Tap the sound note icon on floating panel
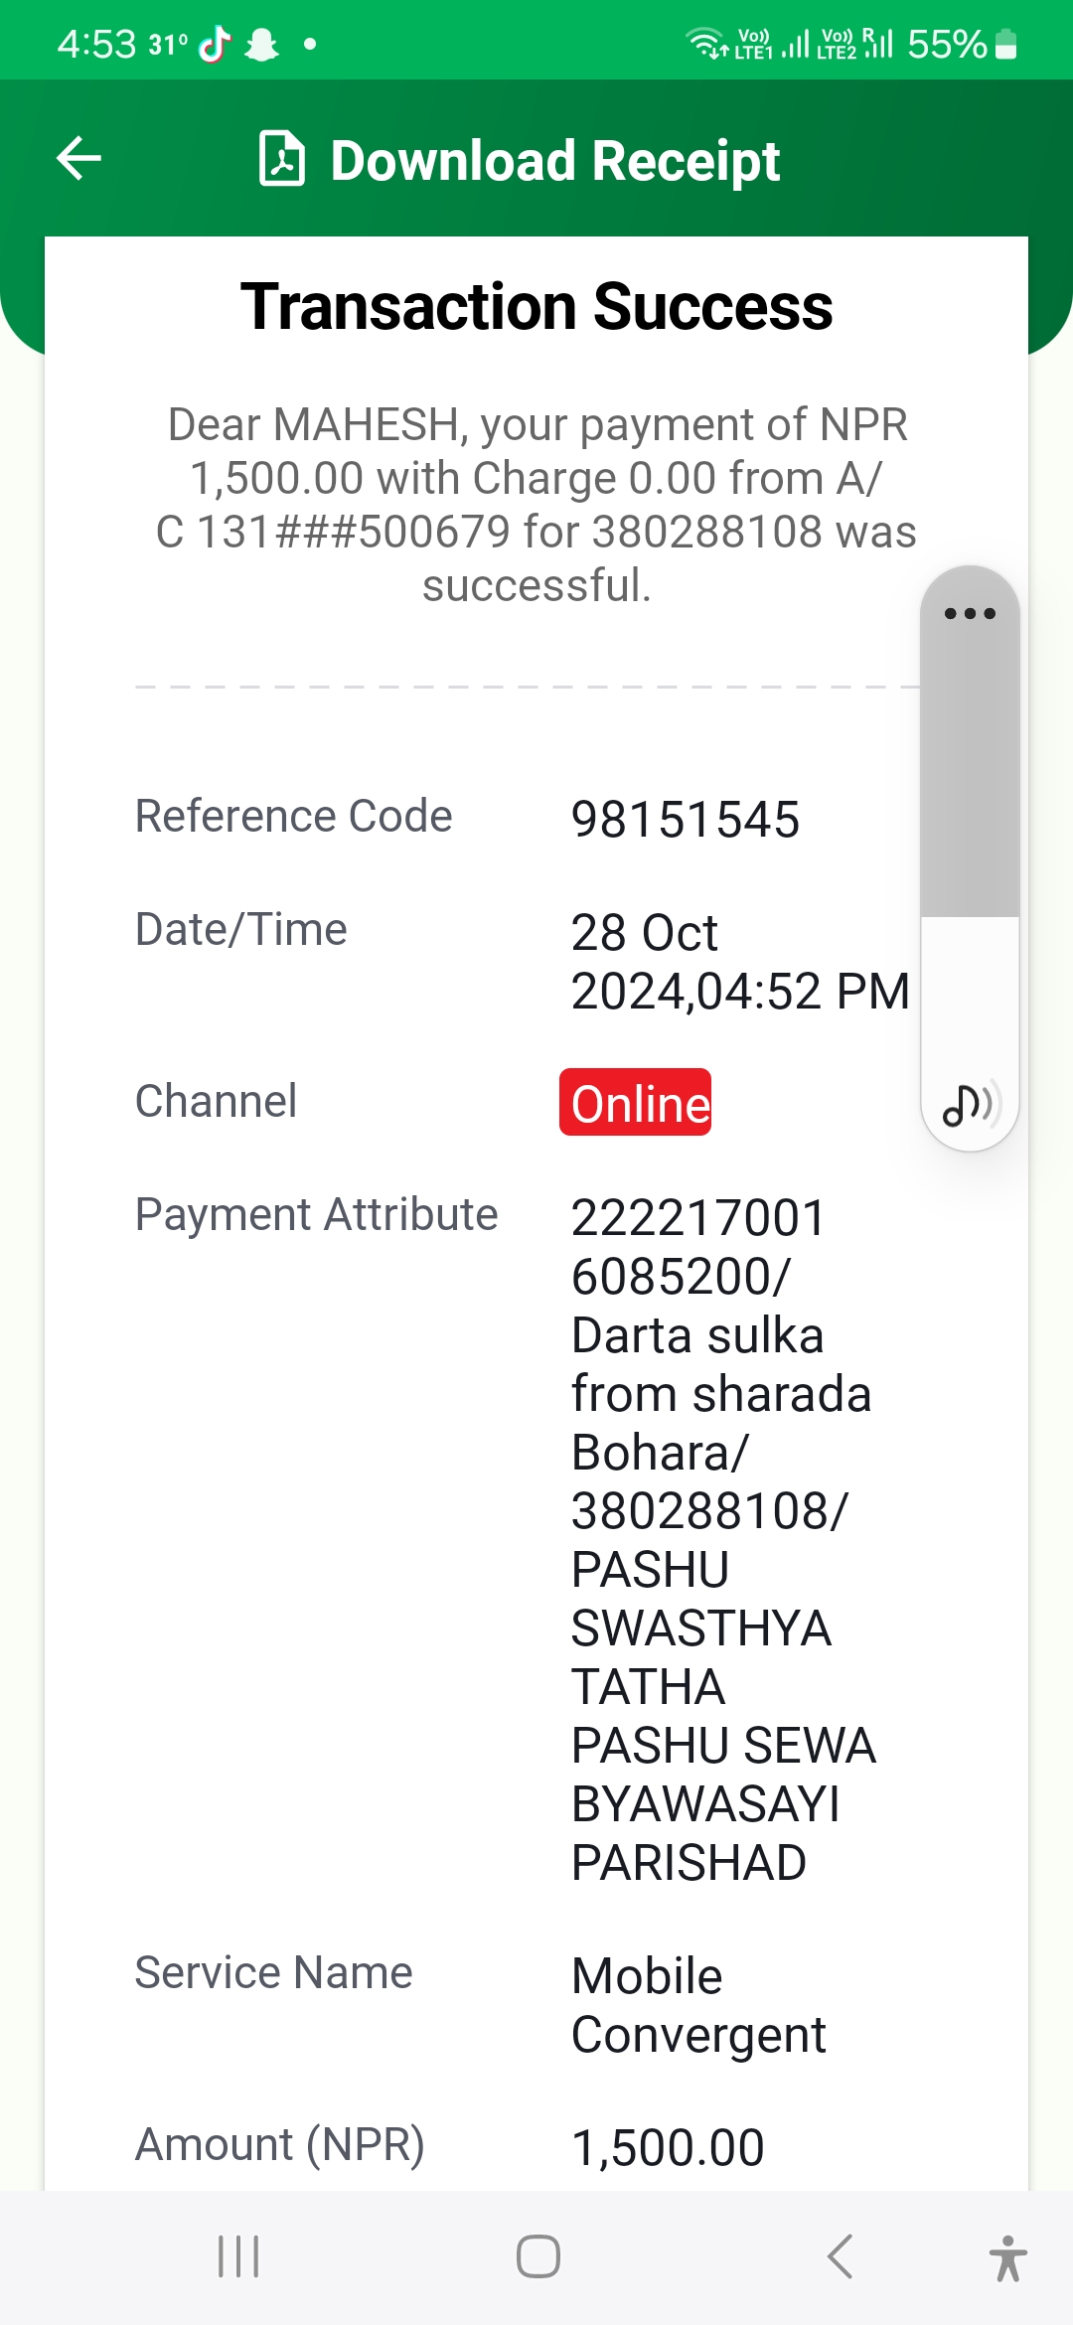Viewport: 1073px width, 2325px height. pos(970,1104)
